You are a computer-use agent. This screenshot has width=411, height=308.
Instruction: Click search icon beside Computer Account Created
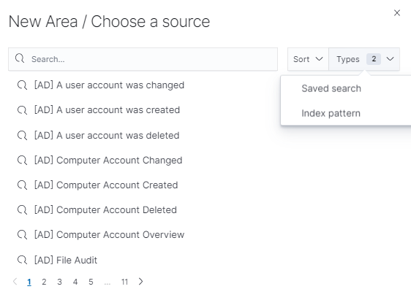coord(22,185)
